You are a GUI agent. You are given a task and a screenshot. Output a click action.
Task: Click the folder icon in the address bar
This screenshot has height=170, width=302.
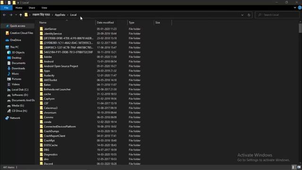26,15
